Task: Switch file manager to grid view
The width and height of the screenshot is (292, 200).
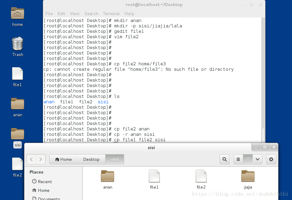Action: coord(248,159)
